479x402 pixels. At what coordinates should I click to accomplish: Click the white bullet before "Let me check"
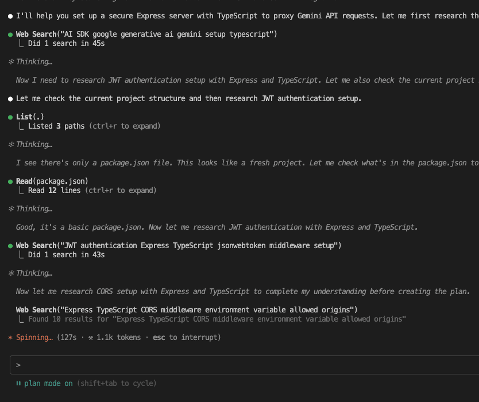coord(10,99)
